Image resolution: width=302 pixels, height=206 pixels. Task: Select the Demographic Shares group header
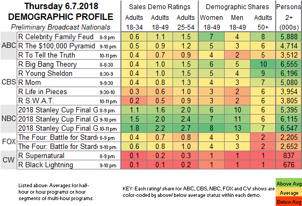pyautogui.click(x=237, y=7)
